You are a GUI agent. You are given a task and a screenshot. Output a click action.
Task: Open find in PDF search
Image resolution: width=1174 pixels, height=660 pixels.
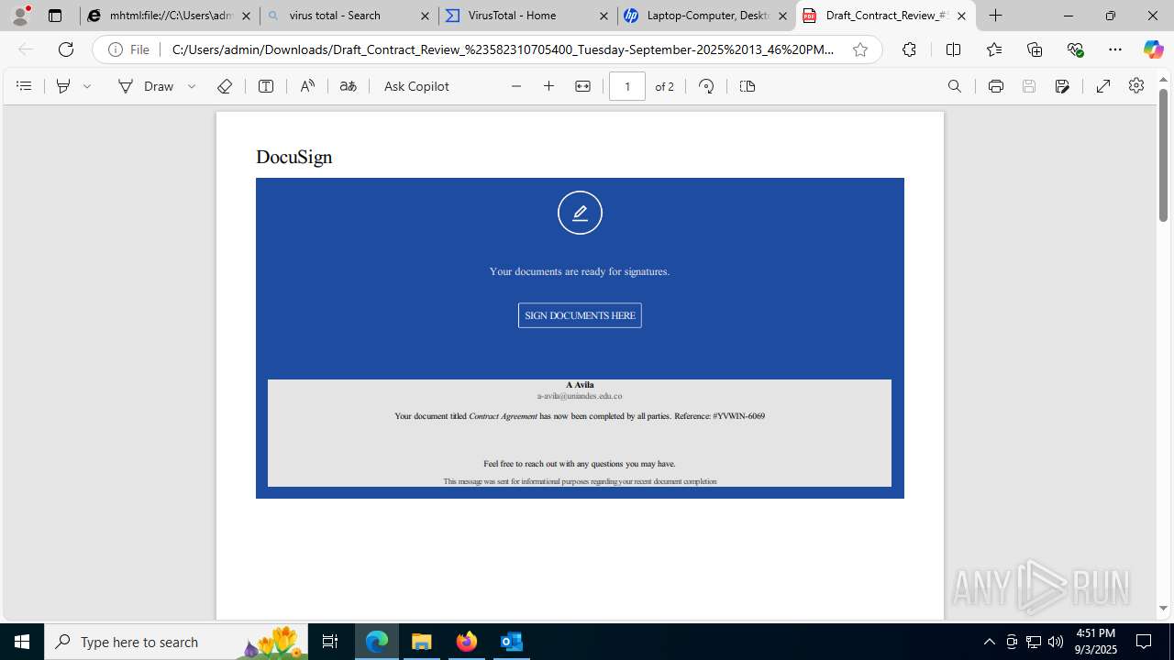click(955, 86)
